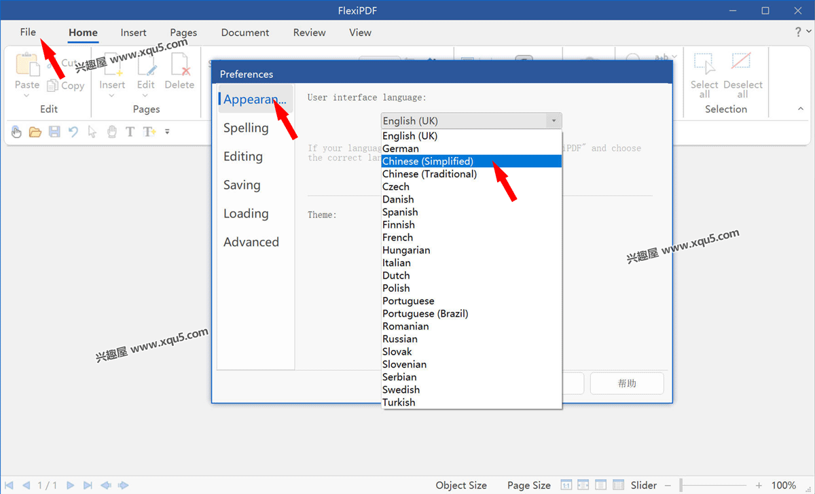Go to the first page in status bar

click(10, 485)
